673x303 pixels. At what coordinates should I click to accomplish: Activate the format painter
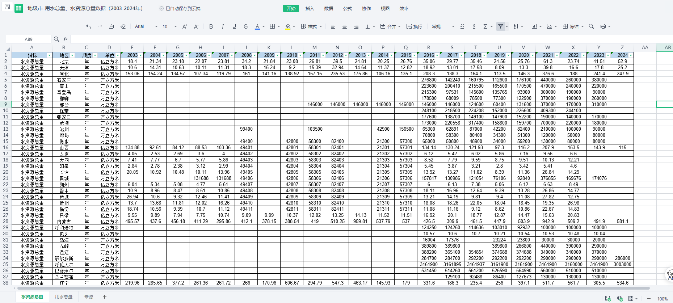(x=112, y=26)
